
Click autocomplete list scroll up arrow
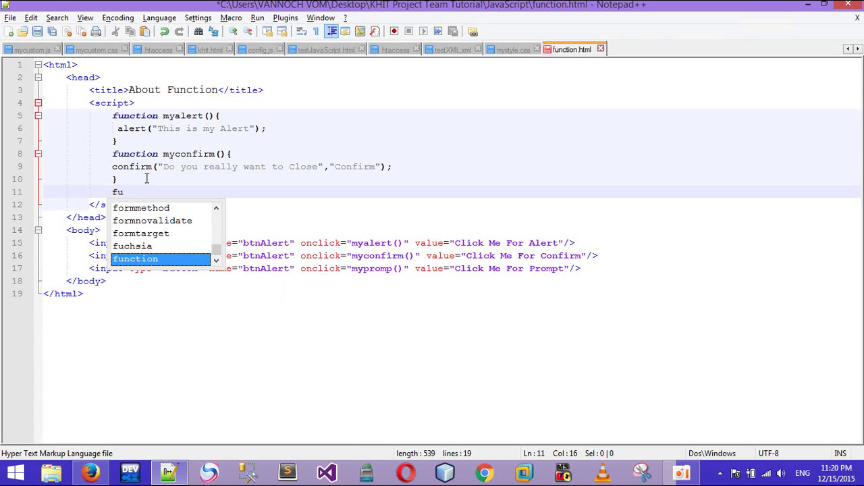coord(216,208)
